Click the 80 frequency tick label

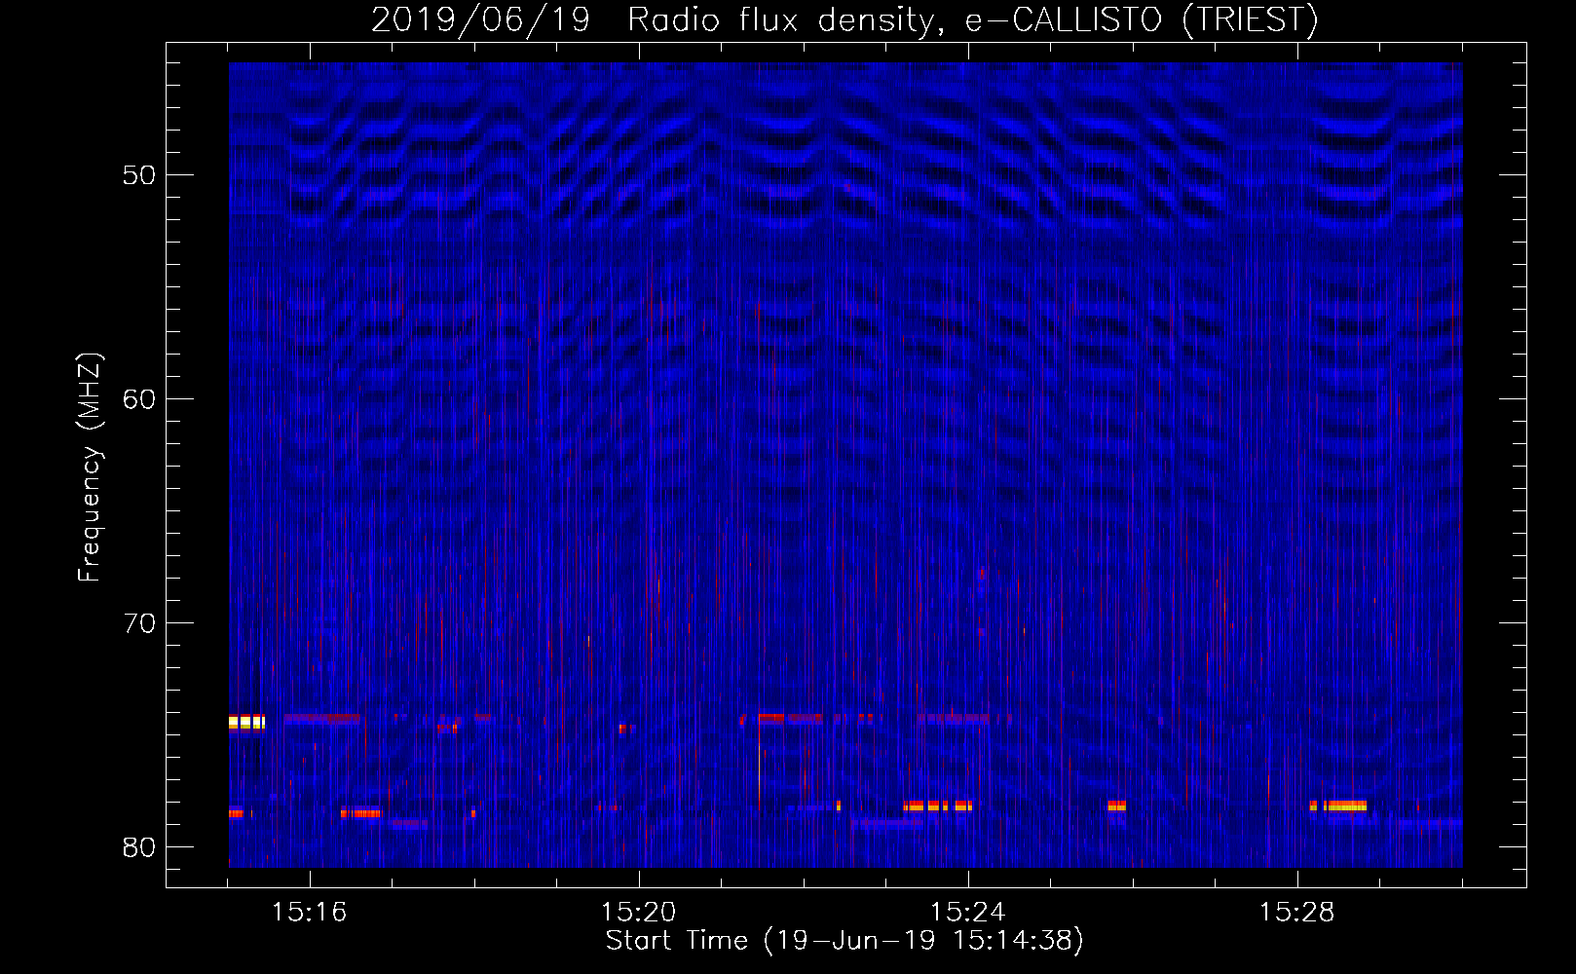tap(139, 847)
